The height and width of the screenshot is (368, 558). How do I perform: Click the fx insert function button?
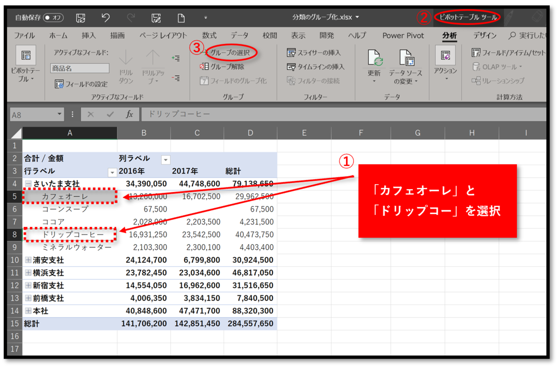coord(130,114)
